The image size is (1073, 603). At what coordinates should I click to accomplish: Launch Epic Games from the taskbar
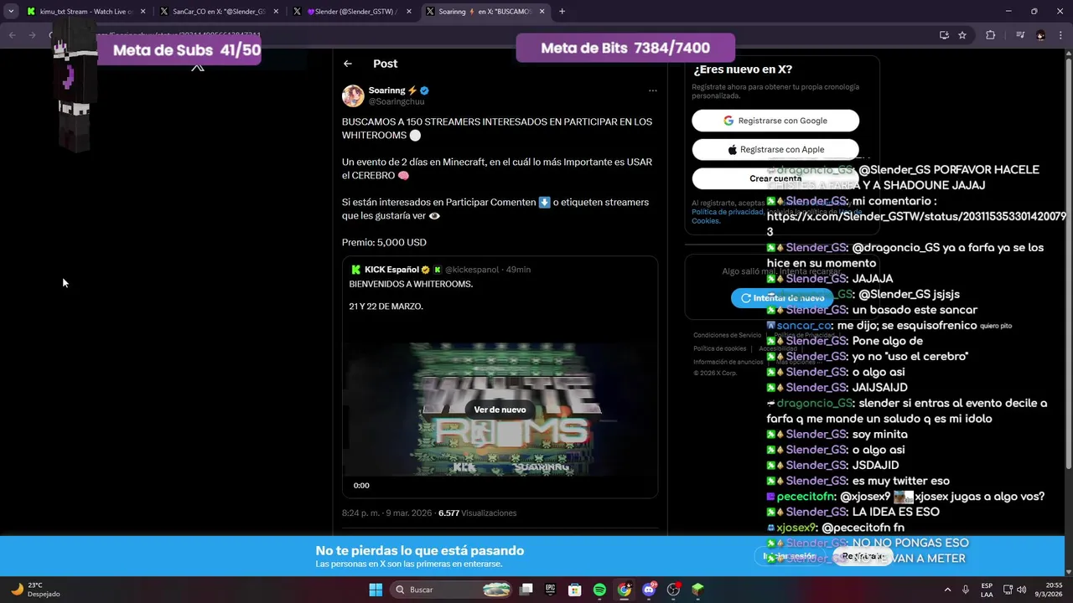click(x=551, y=590)
